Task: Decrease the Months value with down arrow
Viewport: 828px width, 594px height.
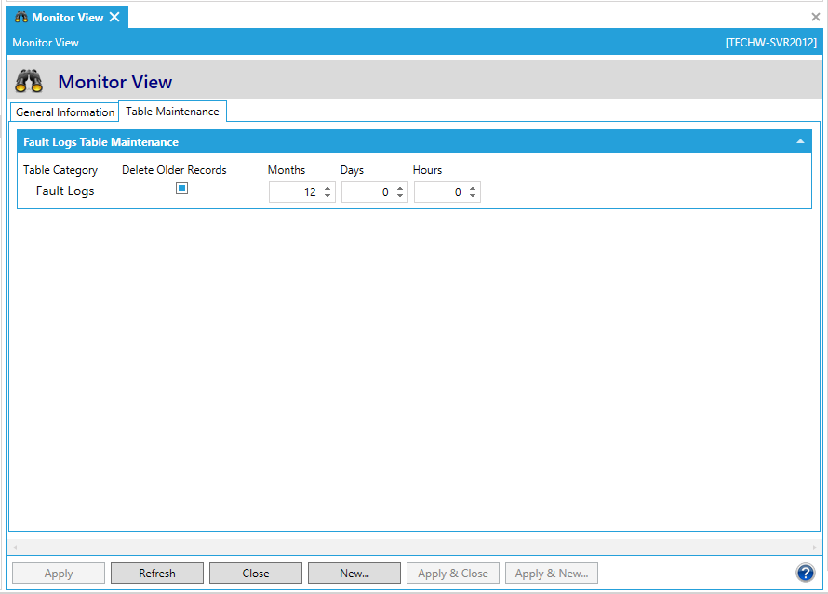Action: (327, 196)
